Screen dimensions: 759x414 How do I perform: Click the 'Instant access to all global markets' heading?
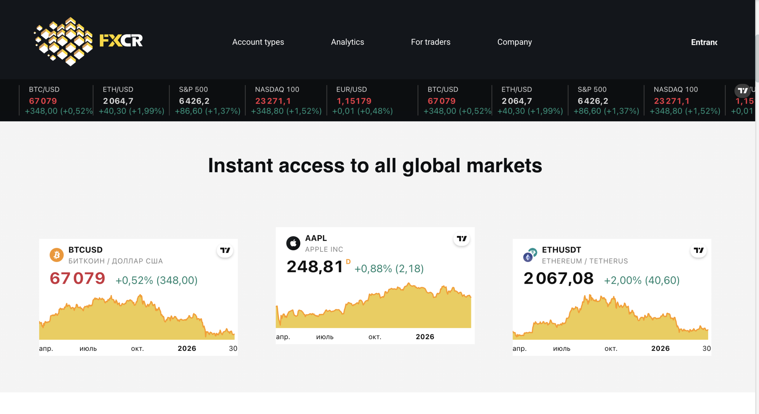[375, 165]
